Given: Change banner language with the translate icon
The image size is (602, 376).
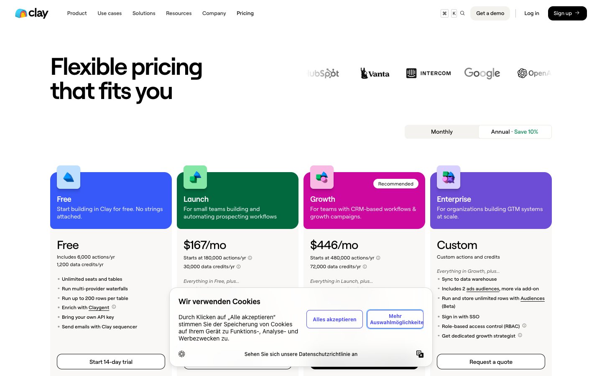Looking at the screenshot, I should pyautogui.click(x=420, y=354).
